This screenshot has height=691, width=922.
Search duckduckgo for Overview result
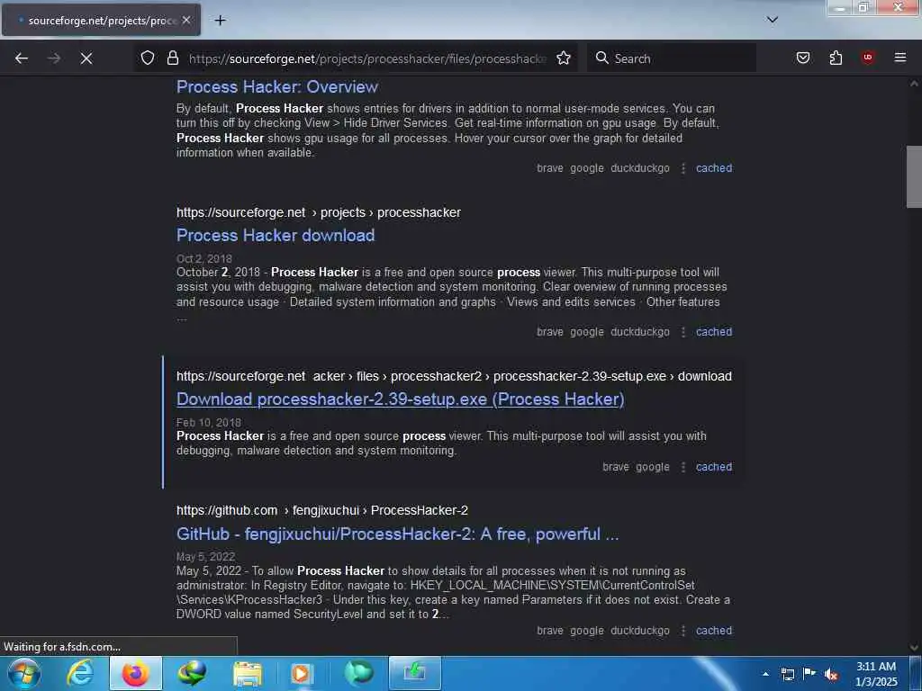(640, 168)
